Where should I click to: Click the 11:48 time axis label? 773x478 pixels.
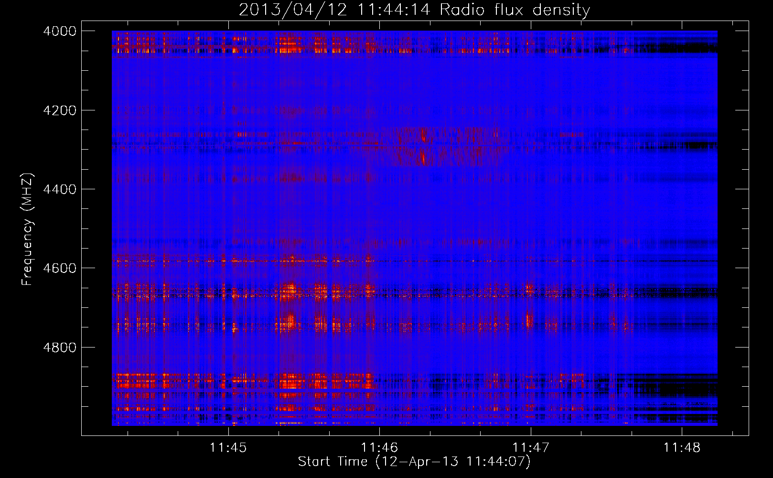pyautogui.click(x=682, y=448)
